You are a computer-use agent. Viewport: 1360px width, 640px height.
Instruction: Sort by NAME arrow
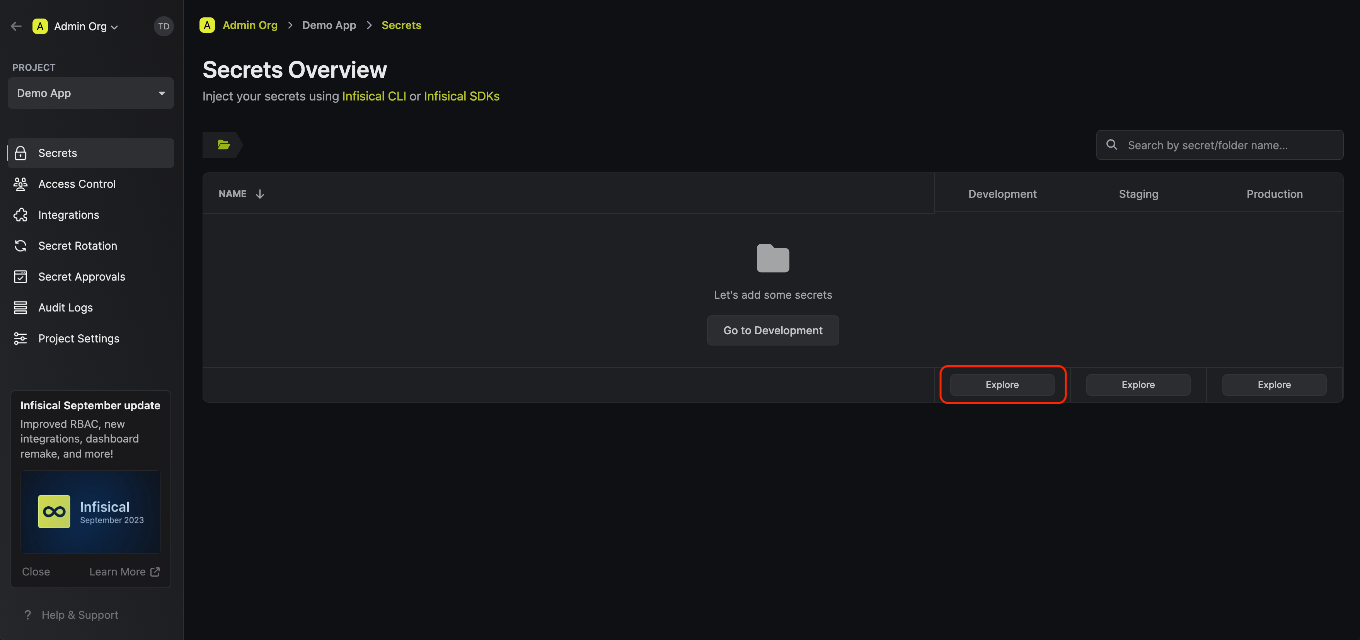click(x=260, y=194)
